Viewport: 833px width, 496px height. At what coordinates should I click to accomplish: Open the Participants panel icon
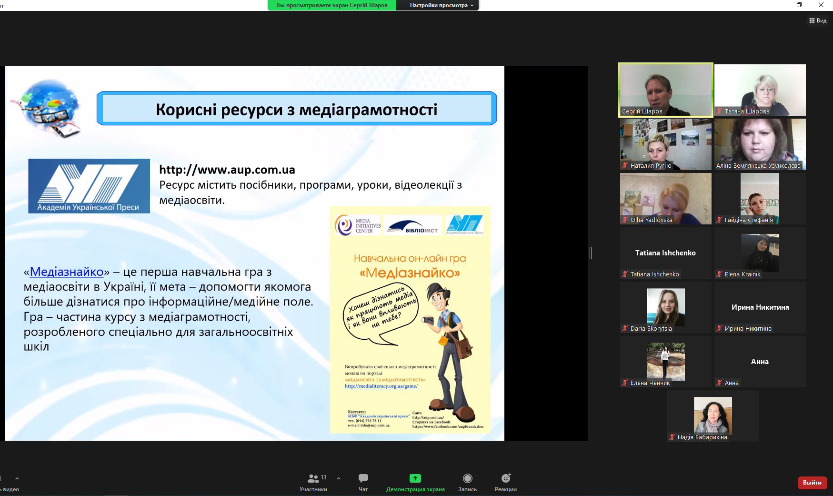(x=313, y=478)
